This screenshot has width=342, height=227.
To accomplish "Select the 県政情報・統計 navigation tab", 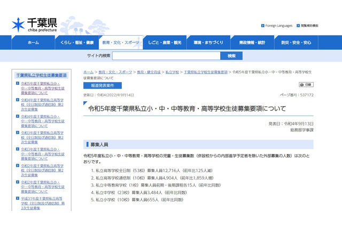I will 252,42.
